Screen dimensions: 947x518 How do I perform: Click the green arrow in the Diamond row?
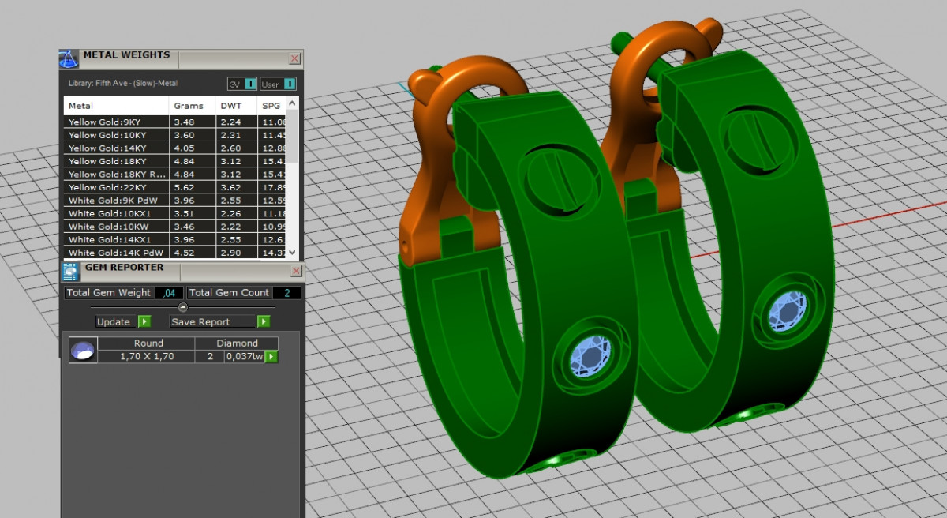coord(271,357)
